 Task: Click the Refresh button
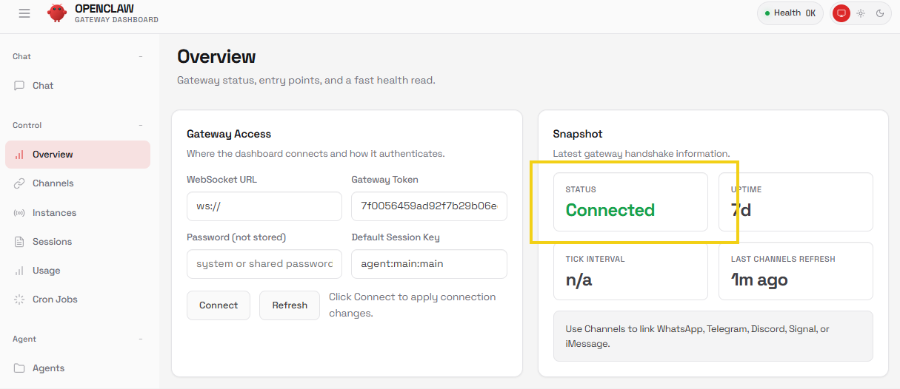coord(290,305)
